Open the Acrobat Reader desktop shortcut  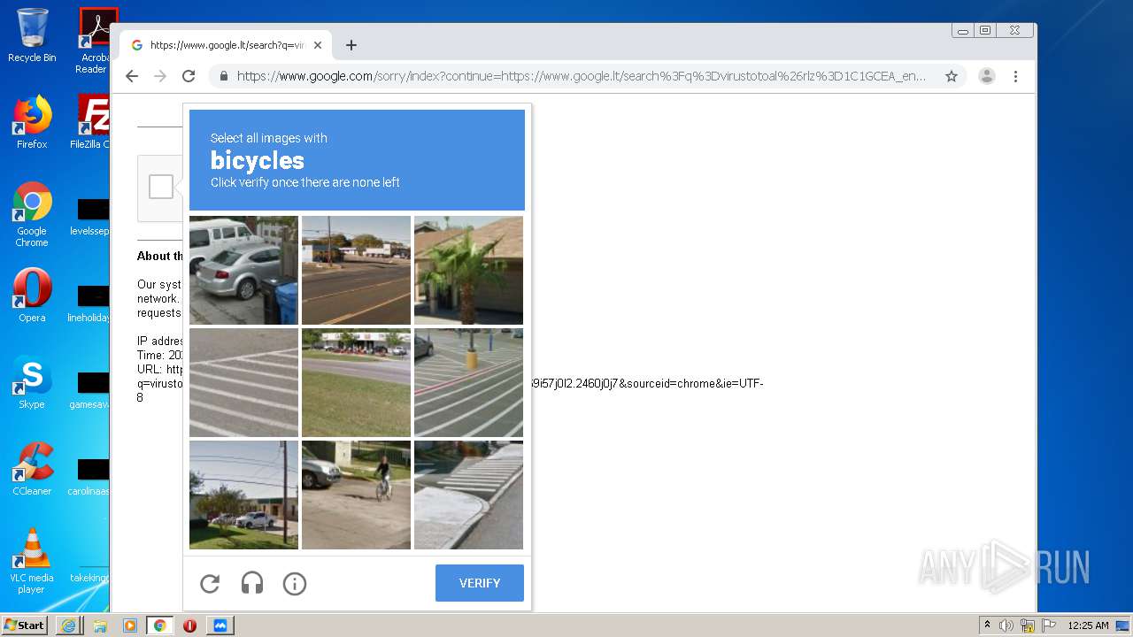[x=92, y=41]
